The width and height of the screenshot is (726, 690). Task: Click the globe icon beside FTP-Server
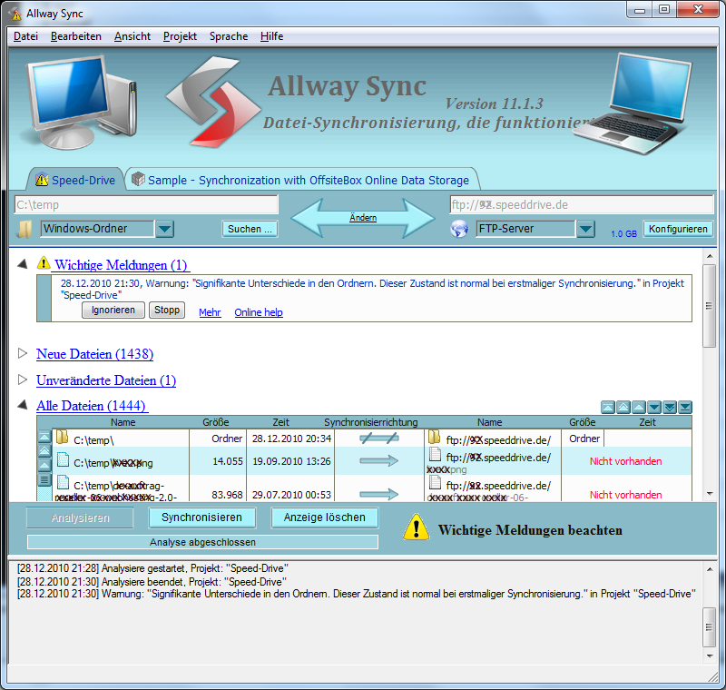click(x=459, y=229)
